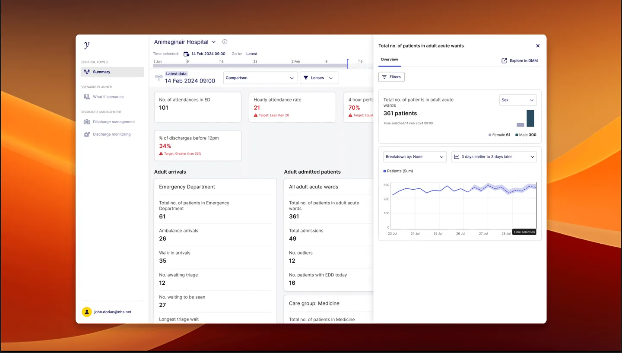Expand the Breakdown by: None dropdown

pyautogui.click(x=415, y=157)
